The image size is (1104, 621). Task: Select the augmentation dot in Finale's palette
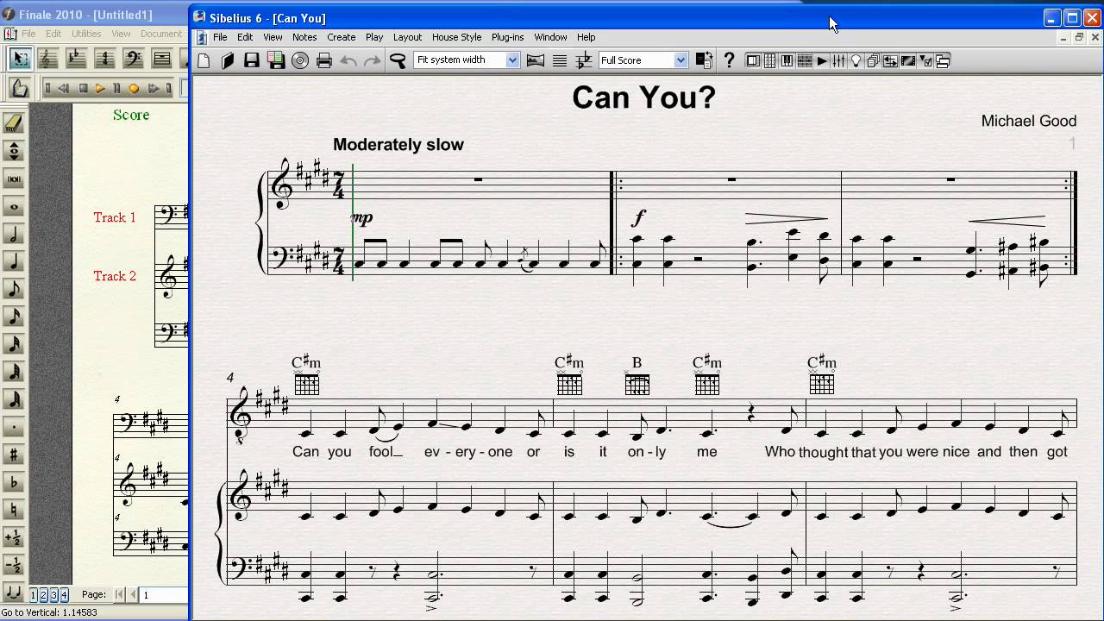[14, 427]
